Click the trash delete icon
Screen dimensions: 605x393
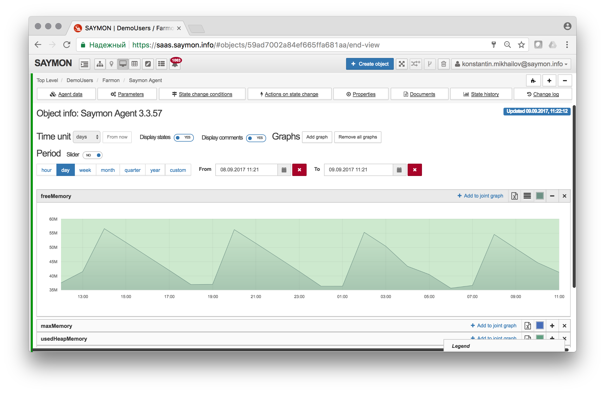(x=443, y=64)
